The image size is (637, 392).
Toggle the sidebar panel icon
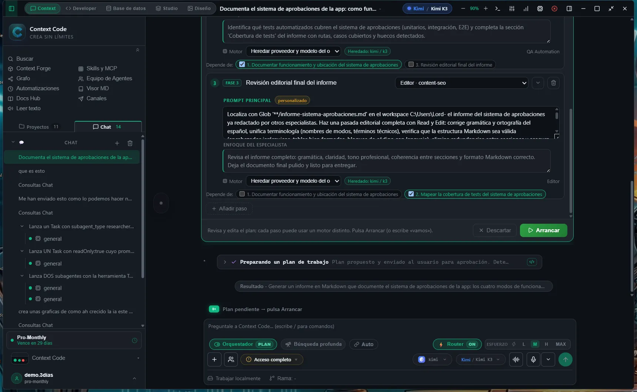click(x=11, y=8)
